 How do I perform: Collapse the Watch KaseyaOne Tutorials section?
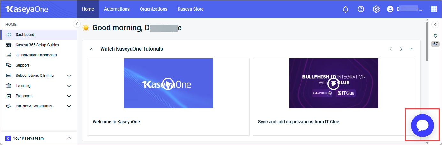click(x=92, y=49)
